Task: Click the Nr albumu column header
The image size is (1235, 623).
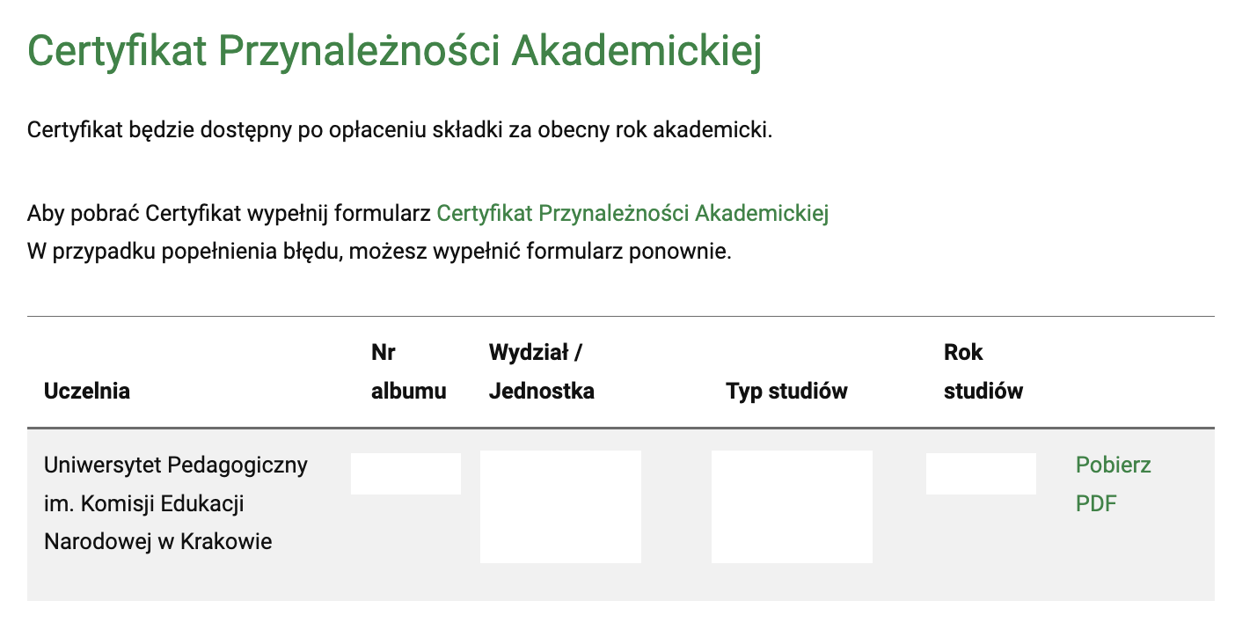Action: click(408, 372)
